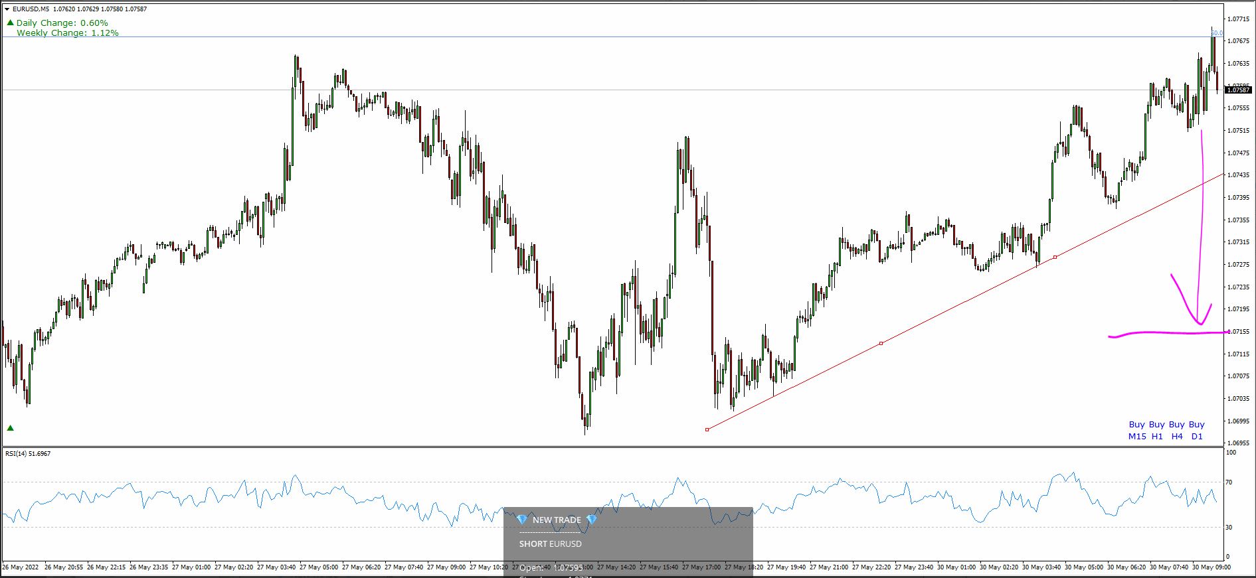Select the trendline's middle anchor point
This screenshot has width=1256, height=578.
coord(881,343)
